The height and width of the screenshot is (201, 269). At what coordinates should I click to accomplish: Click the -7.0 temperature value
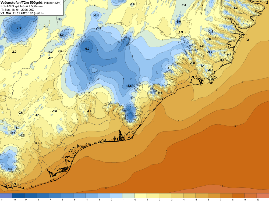coord(19,28)
